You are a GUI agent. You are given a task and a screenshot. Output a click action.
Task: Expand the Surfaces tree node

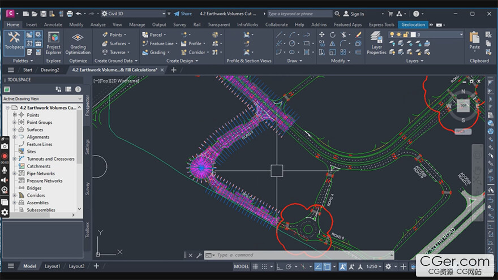pos(15,130)
